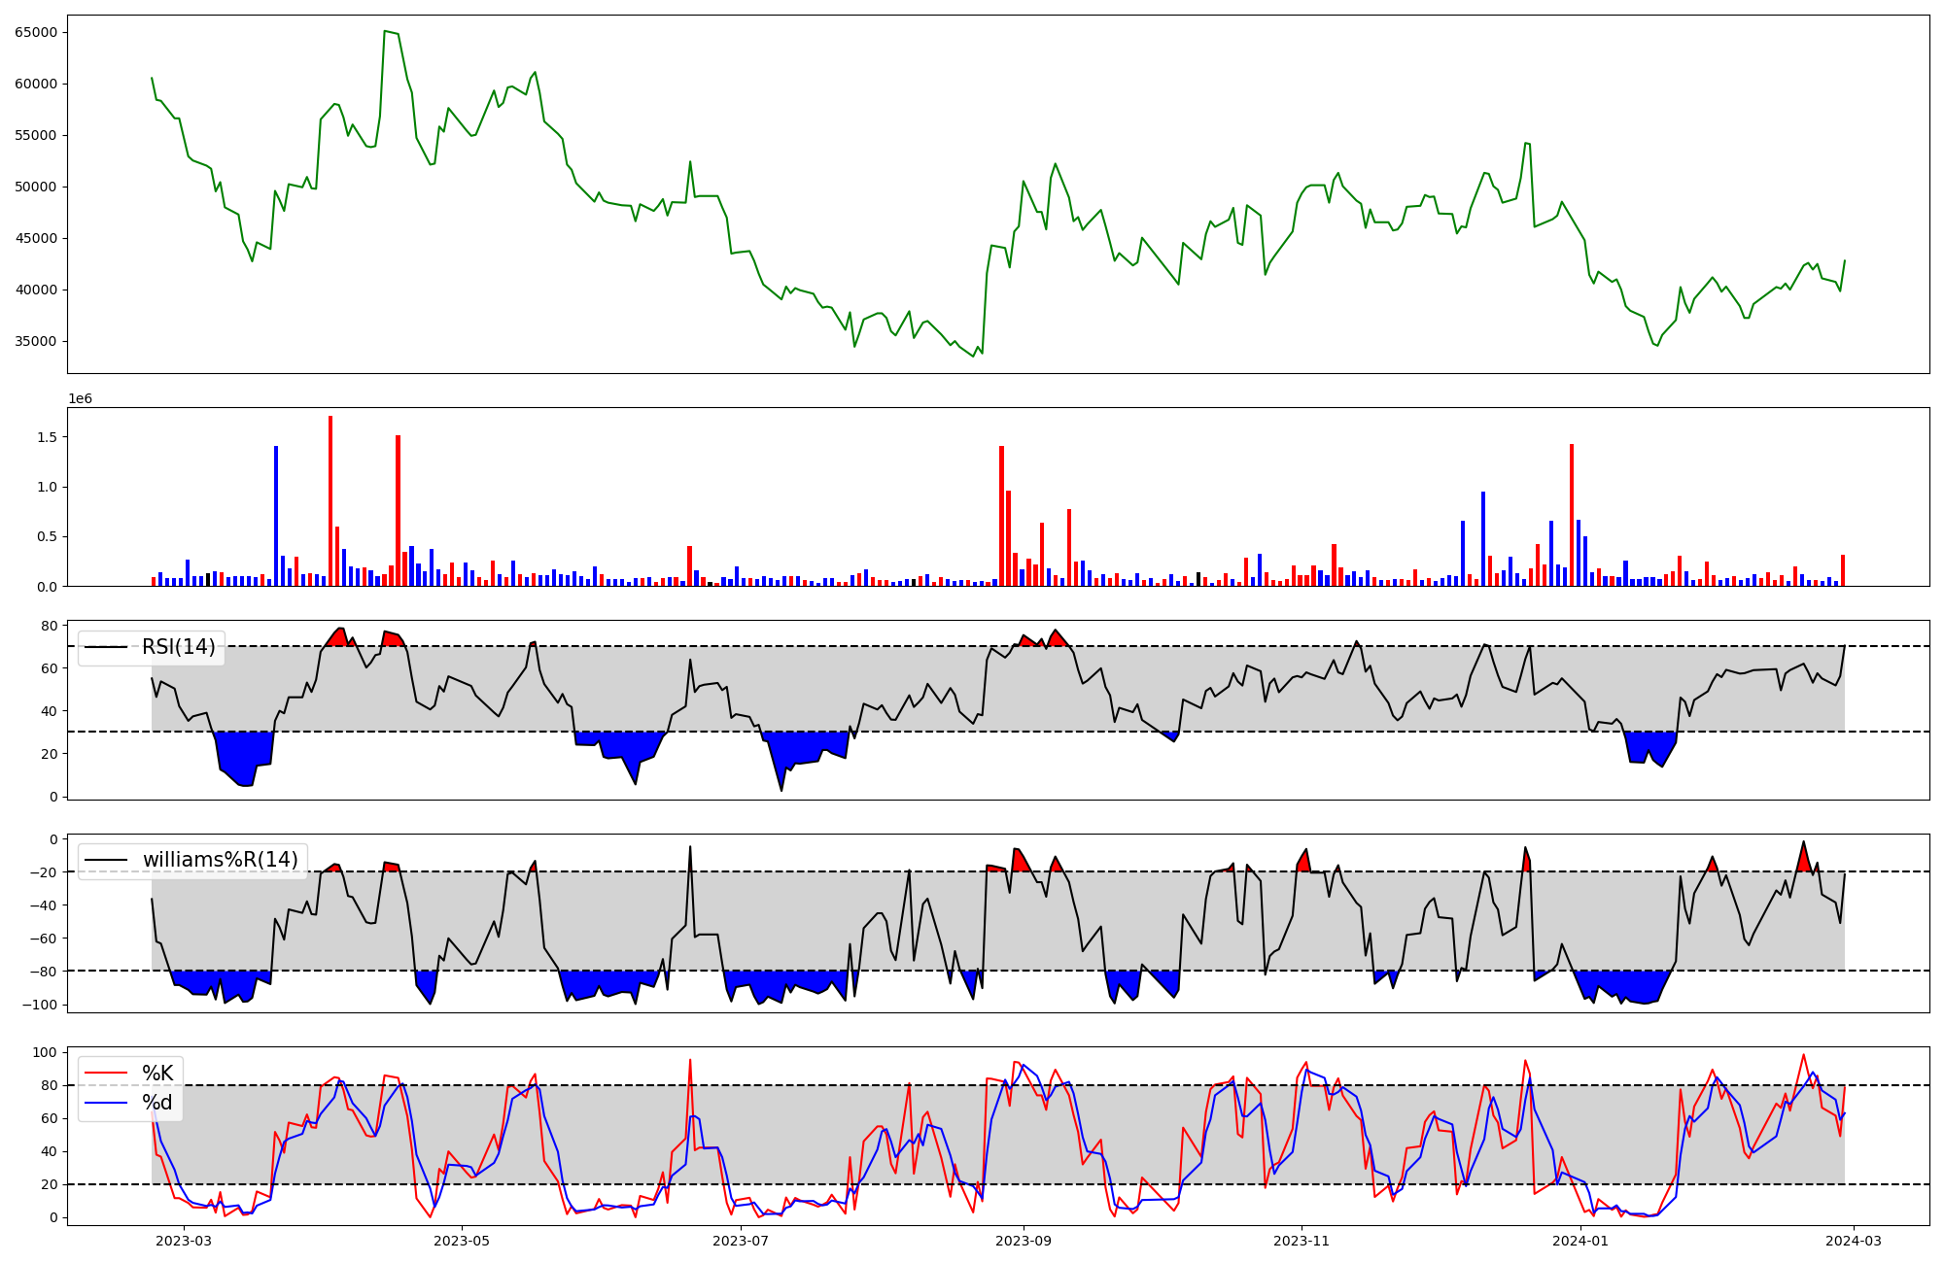Click the tall blue volume bar near 2023-03 end
The image size is (1944, 1263).
(276, 515)
